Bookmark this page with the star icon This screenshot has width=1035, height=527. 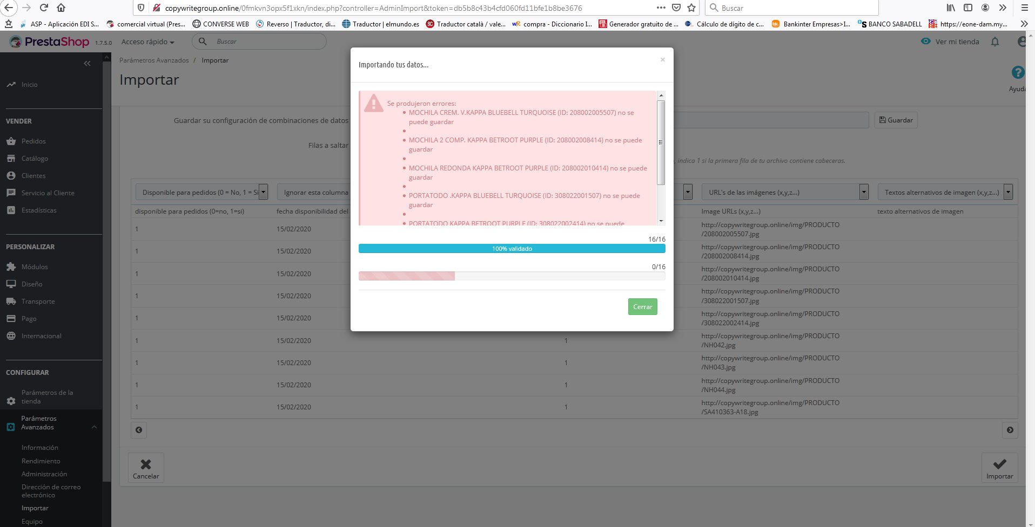tap(691, 8)
